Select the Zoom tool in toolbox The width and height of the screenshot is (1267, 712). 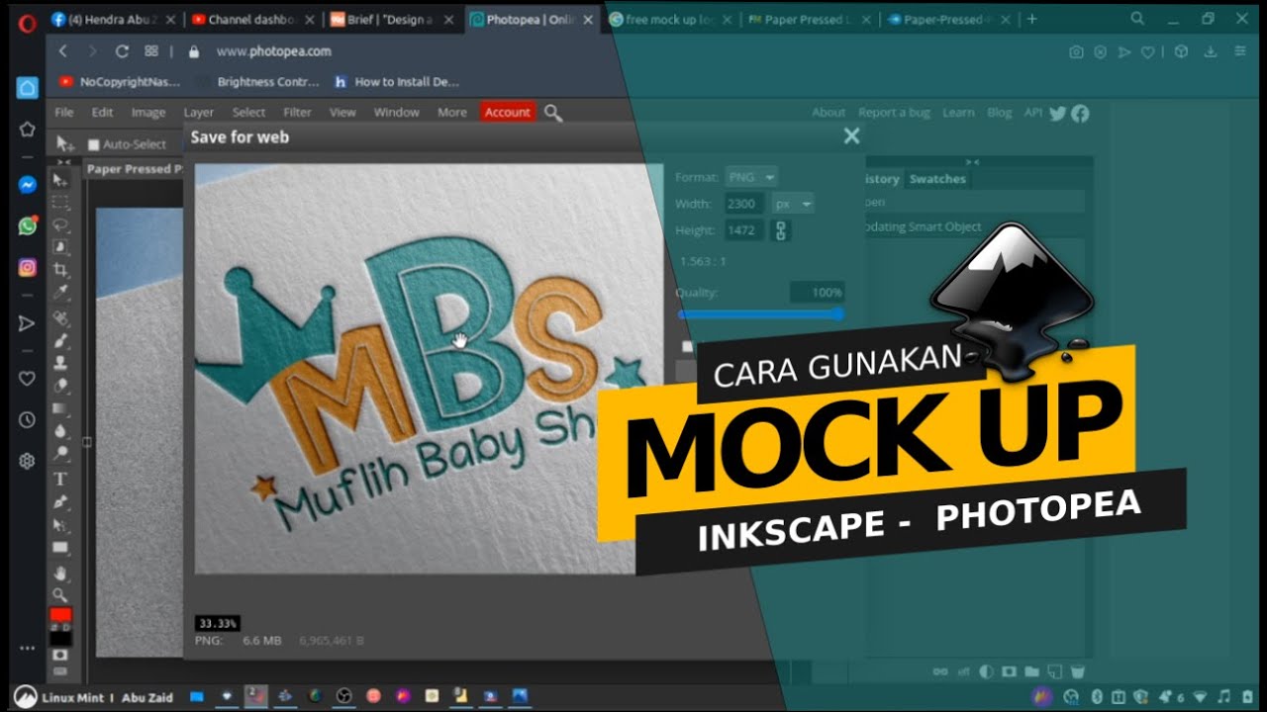tap(60, 595)
